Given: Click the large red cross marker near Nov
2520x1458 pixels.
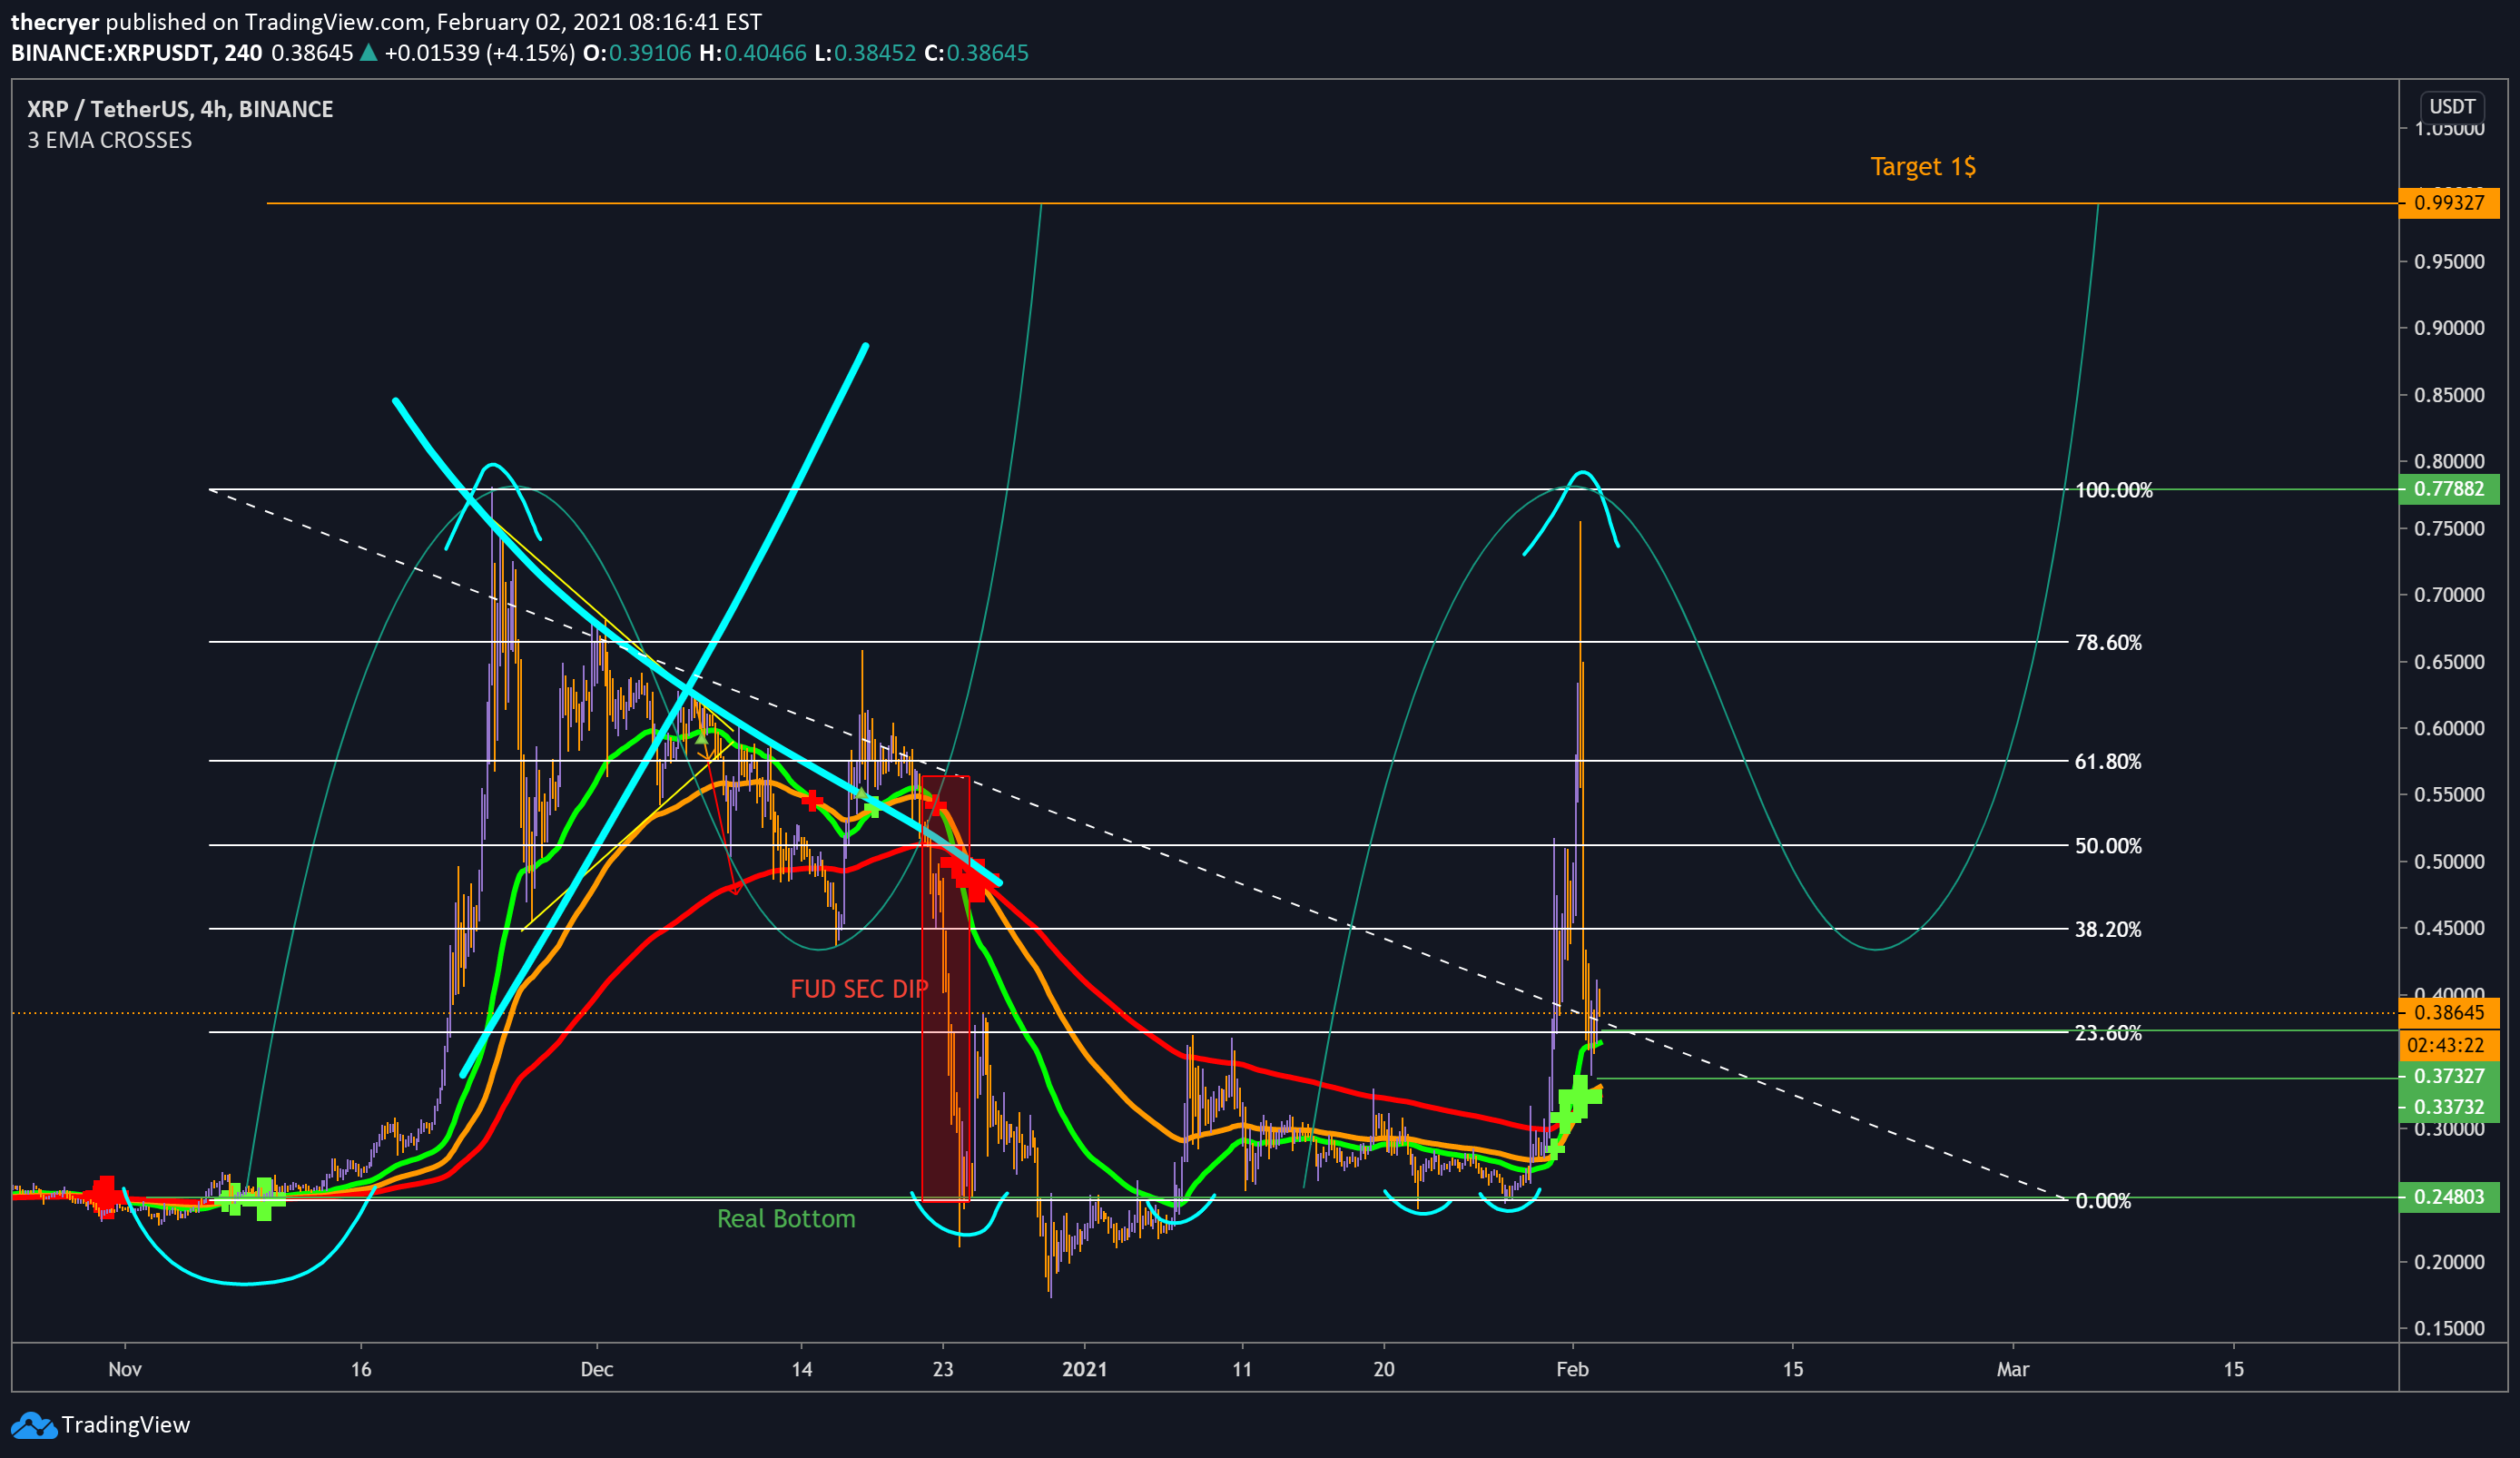Looking at the screenshot, I should (x=104, y=1193).
